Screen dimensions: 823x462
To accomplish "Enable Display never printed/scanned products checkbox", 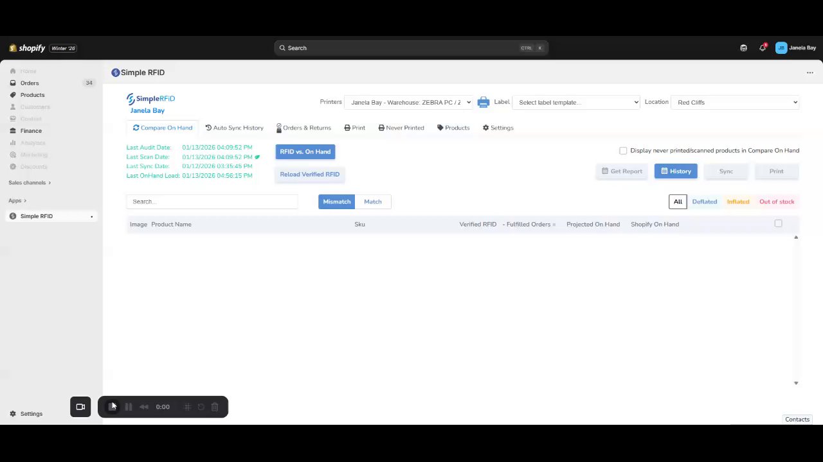I will click(623, 151).
